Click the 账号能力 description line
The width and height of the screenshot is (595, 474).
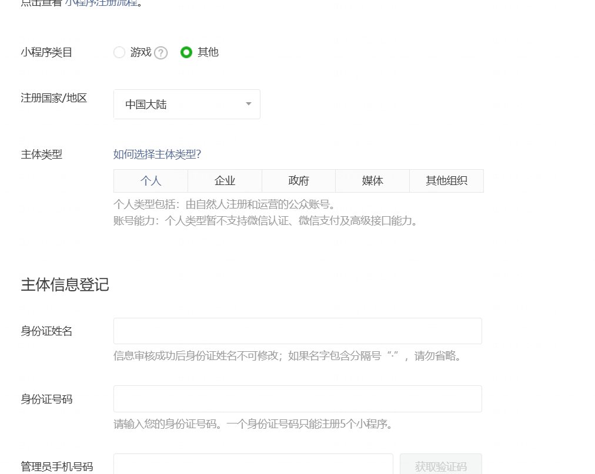click(x=265, y=221)
